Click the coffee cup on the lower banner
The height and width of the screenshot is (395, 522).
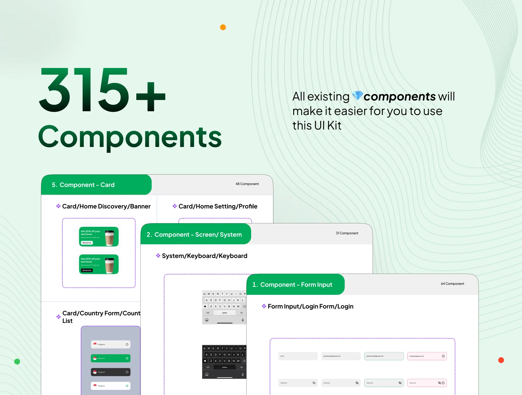tap(110, 265)
